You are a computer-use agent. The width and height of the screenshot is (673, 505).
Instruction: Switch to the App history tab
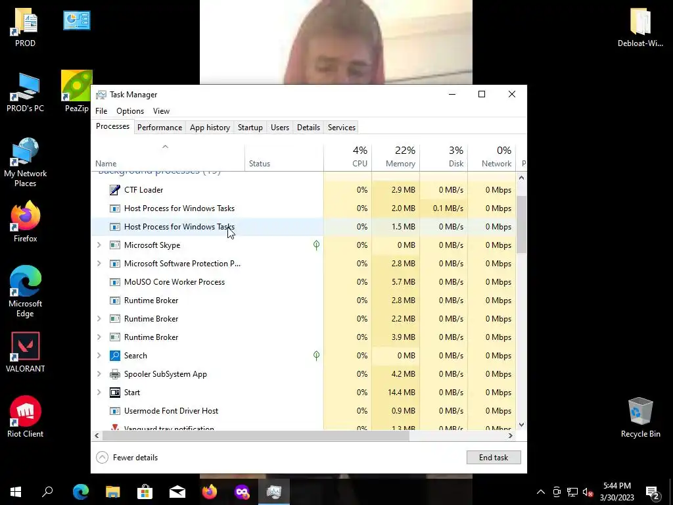210,128
